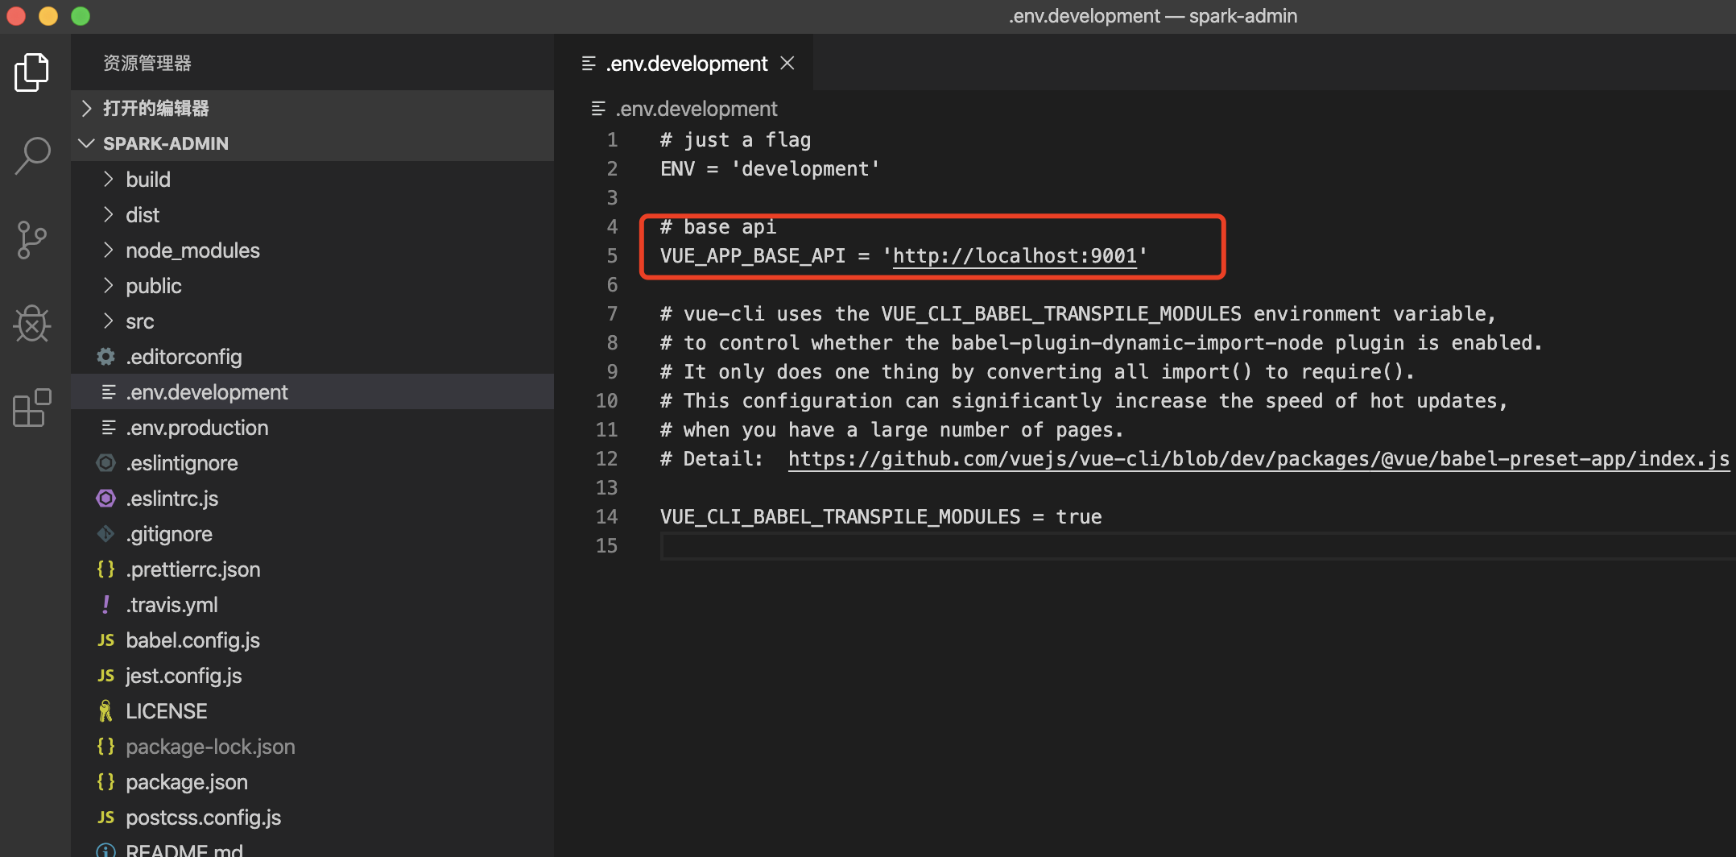
Task: Open .env.production in the file tree
Action: click(x=196, y=428)
